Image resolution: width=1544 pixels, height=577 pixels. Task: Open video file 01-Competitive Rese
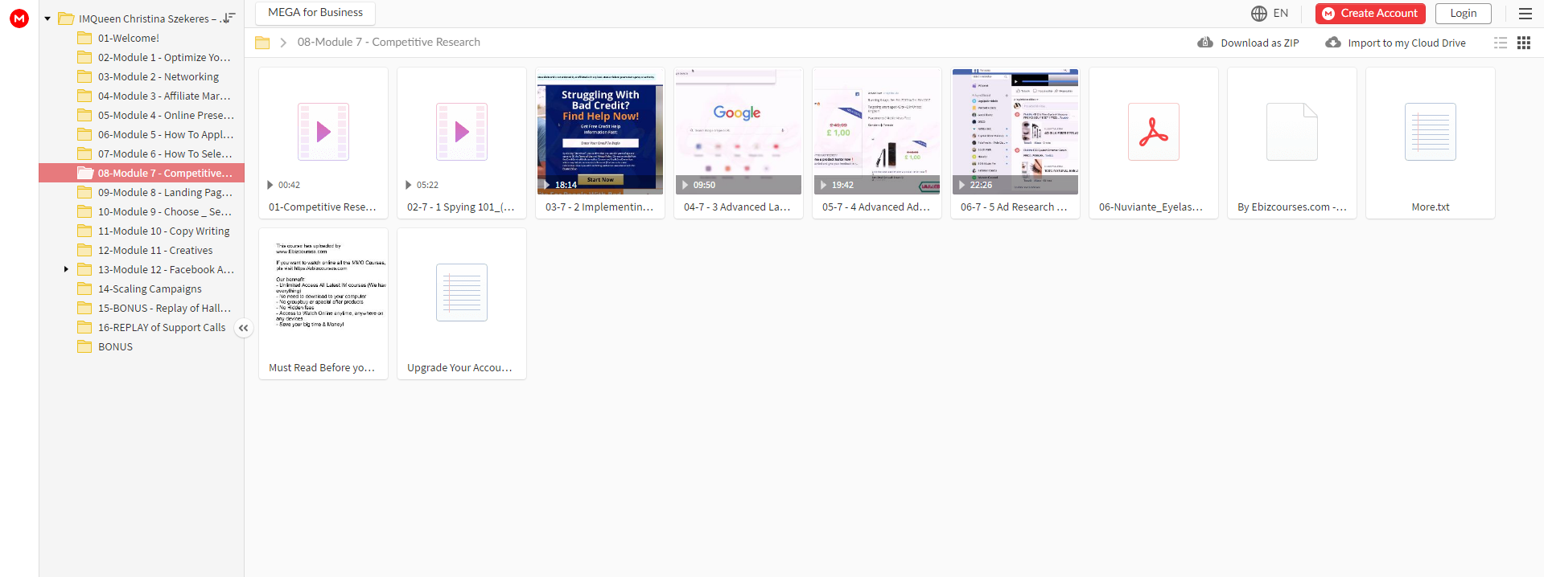coord(323,143)
